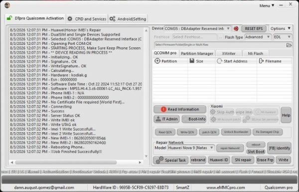
Task: Open the XWriter tab
Action: pos(228,54)
